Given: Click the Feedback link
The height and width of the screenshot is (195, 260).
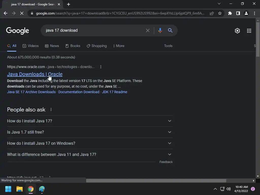Looking at the screenshot, I should pos(166,162).
